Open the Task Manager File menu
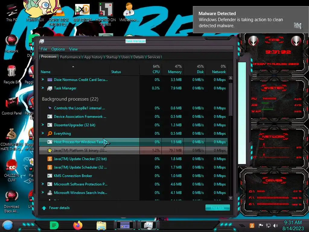309x232 pixels. point(44,49)
